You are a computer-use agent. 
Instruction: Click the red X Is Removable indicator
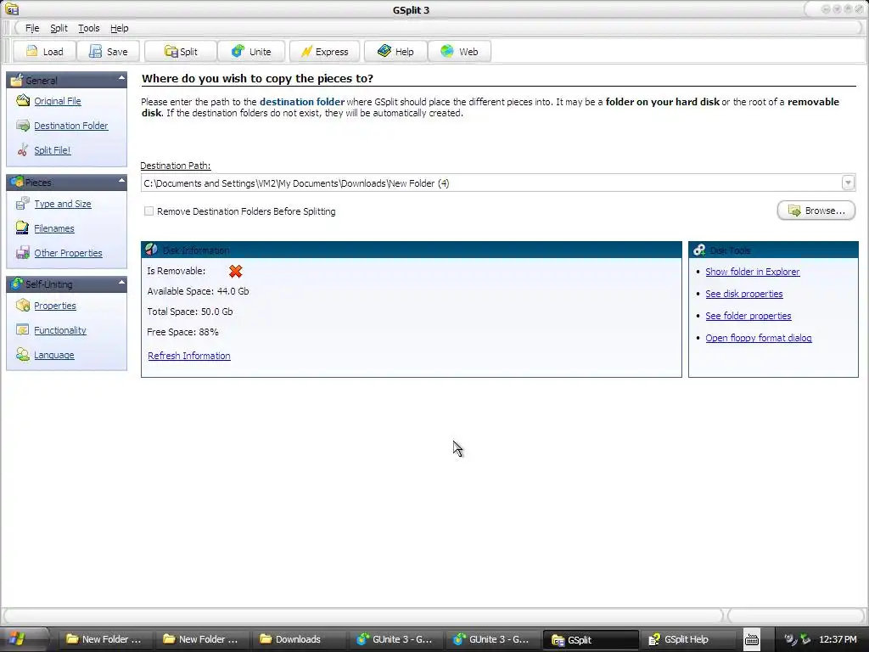point(236,271)
